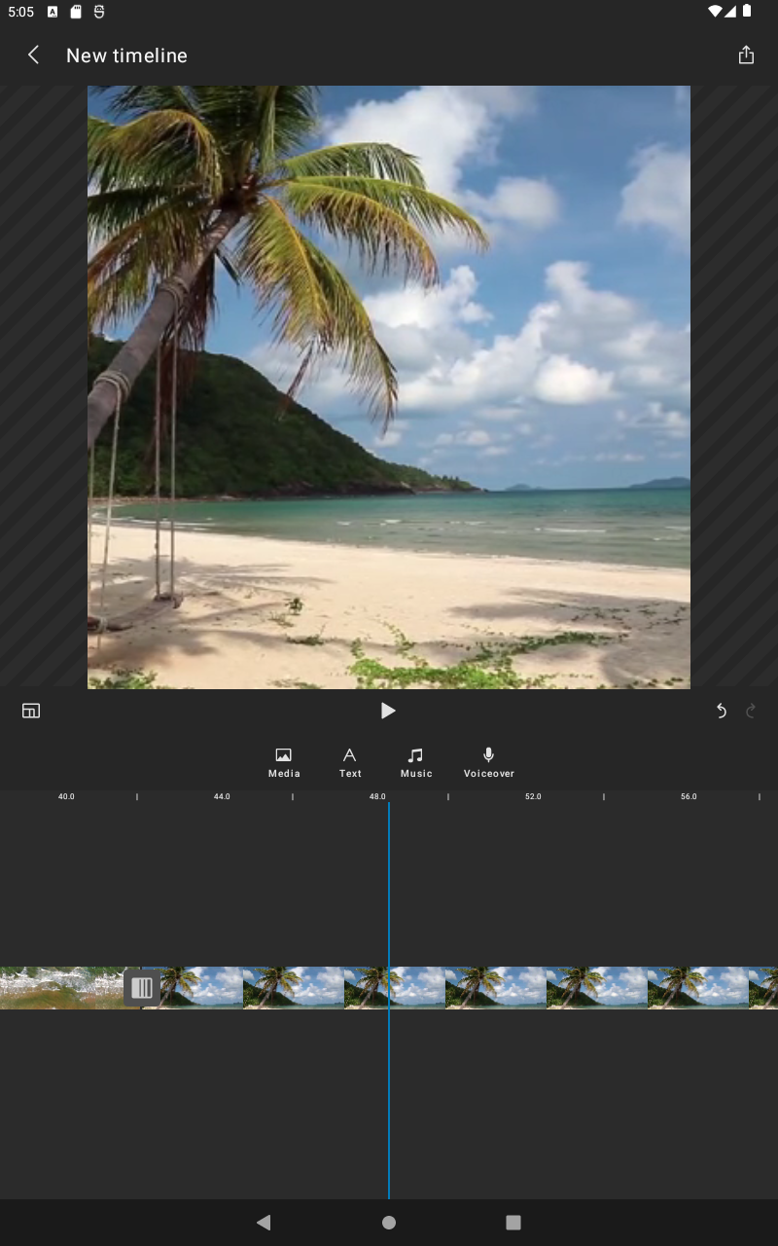This screenshot has width=778, height=1246.
Task: Tap the Android recent apps button
Action: [513, 1223]
